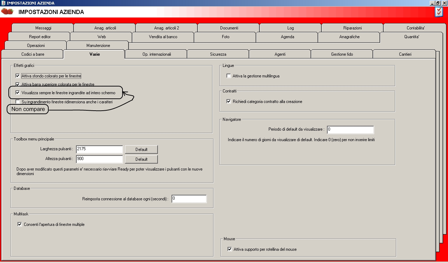Toggle colored background for windows checkbox
Viewport: 448px width, 263px height.
[x=17, y=76]
